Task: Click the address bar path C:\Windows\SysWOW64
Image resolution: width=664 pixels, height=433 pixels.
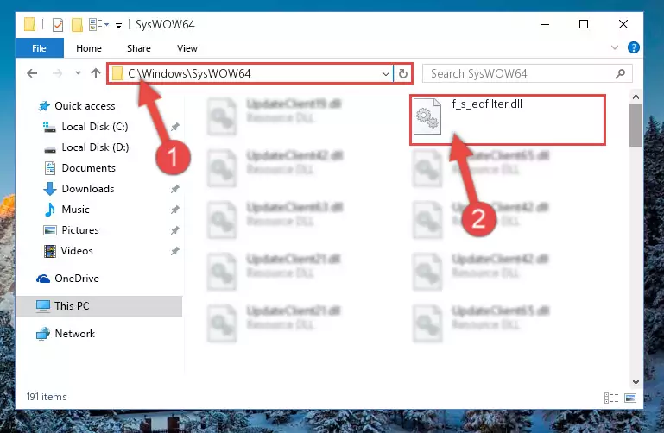Action: [x=189, y=73]
